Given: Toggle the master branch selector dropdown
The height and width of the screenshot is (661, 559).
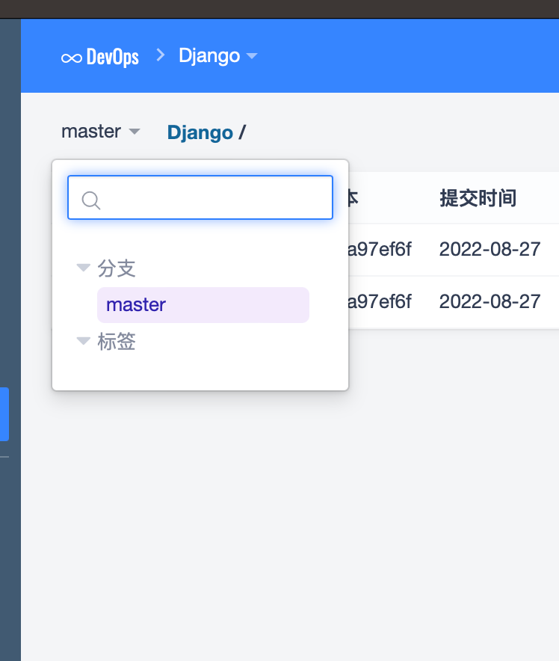Looking at the screenshot, I should (x=101, y=132).
